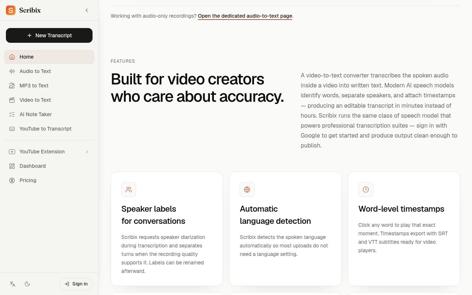The height and width of the screenshot is (295, 472).
Task: Click the AI Note Taker checklist icon
Action: [12, 114]
